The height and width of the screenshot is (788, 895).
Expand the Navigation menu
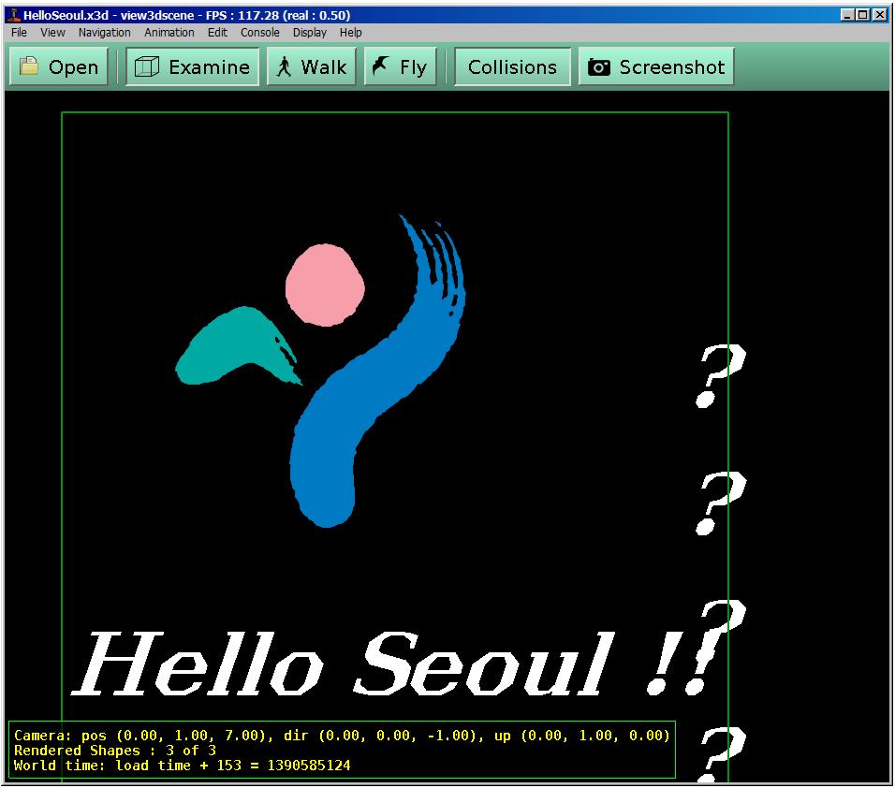point(105,32)
